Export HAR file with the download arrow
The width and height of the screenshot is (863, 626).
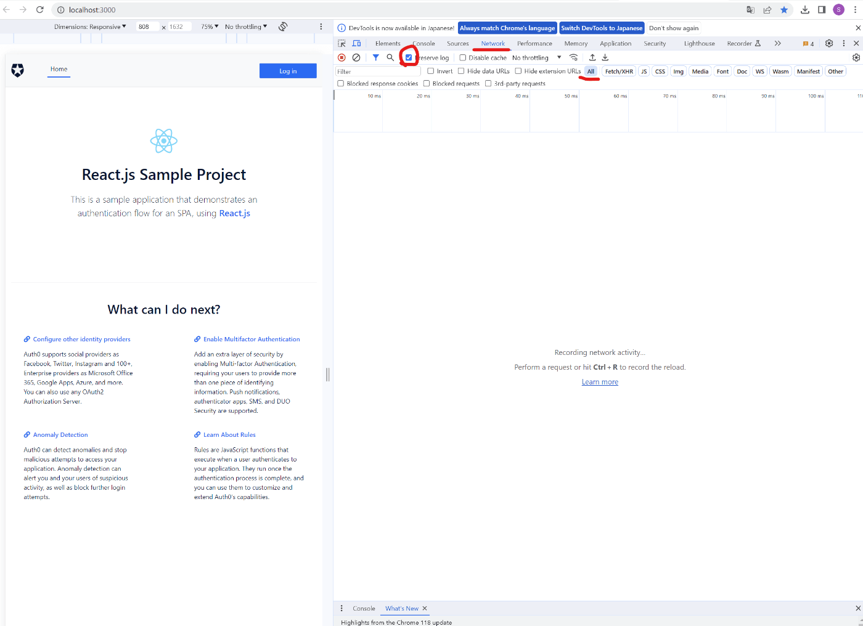(x=605, y=57)
